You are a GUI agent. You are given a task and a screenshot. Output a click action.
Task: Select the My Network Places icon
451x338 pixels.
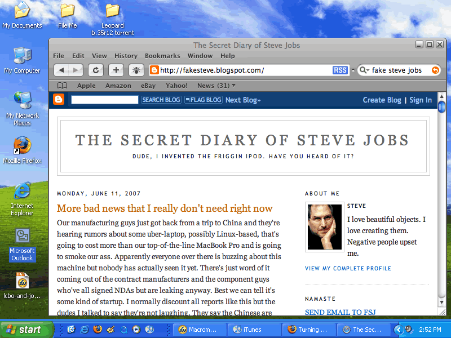point(22,109)
